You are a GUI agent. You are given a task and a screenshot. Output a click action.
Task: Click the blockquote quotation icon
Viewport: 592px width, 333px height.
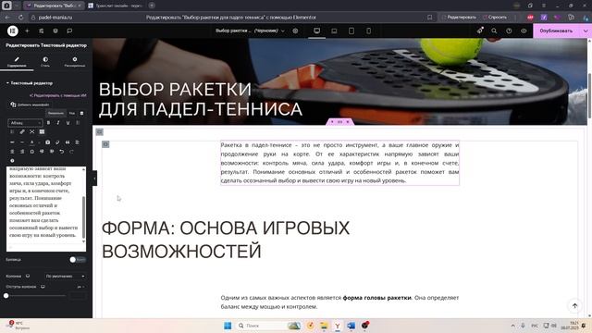68,142
